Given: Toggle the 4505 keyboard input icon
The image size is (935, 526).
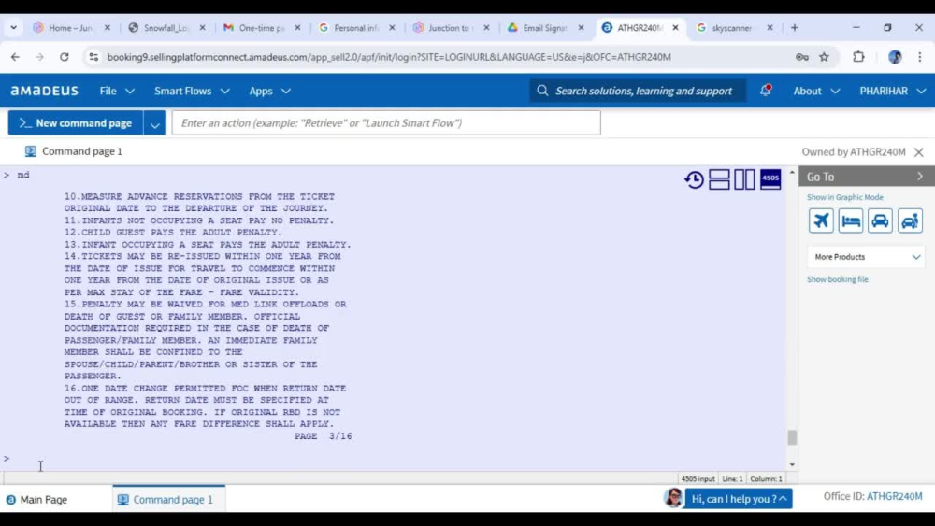Looking at the screenshot, I should (770, 179).
